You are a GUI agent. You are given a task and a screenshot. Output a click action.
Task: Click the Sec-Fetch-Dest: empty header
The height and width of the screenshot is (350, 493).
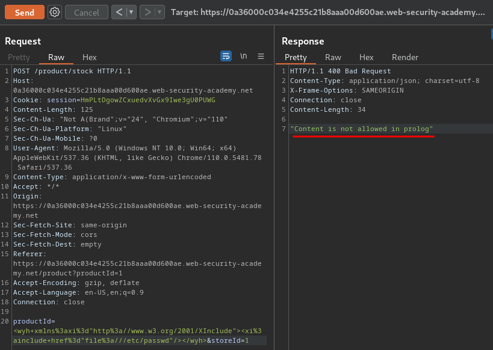click(57, 244)
